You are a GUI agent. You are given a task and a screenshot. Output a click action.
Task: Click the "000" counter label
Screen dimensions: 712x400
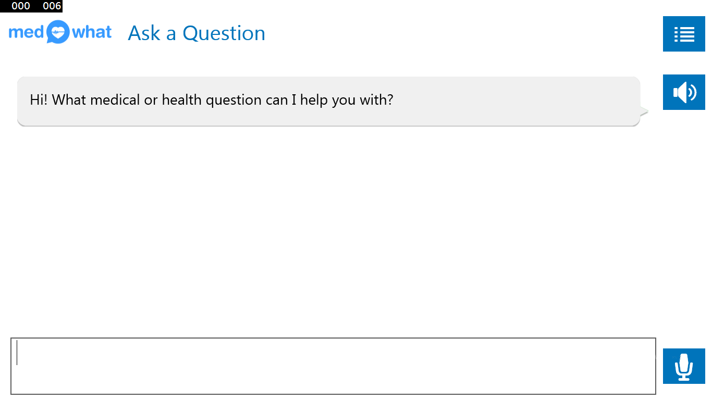pos(21,6)
